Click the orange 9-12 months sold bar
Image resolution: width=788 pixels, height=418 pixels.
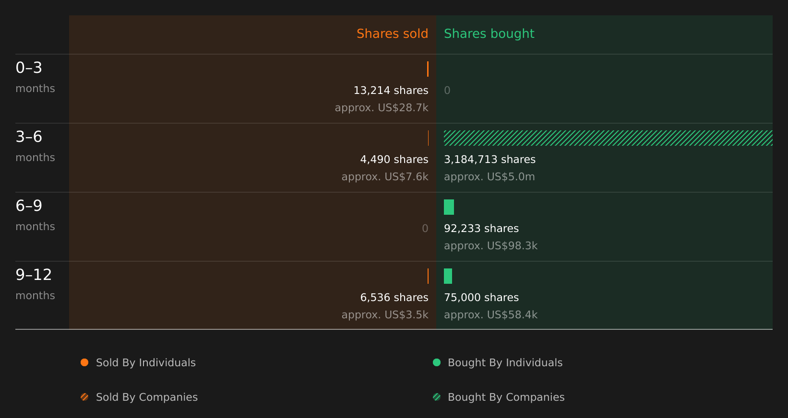coord(428,276)
